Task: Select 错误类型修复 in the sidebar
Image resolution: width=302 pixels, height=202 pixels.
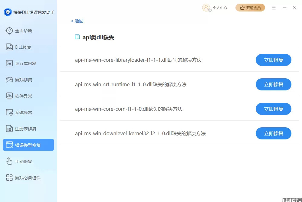Action: coord(28,145)
